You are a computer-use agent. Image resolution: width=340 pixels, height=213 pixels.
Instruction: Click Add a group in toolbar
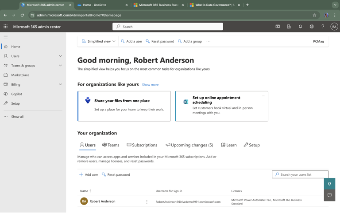(190, 41)
